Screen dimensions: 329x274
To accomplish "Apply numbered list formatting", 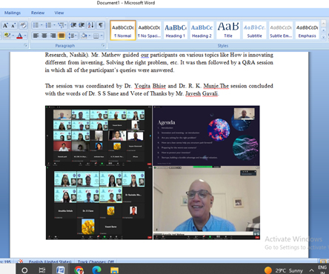I will 48,25.
